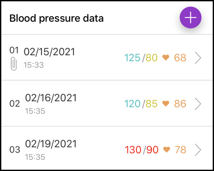Click the 120/85 blood pressure reading
214x171 pixels.
141,104
